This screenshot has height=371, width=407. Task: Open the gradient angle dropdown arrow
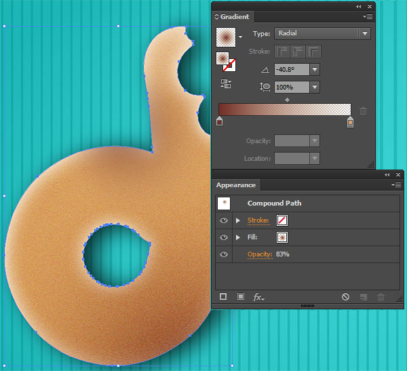[315, 69]
